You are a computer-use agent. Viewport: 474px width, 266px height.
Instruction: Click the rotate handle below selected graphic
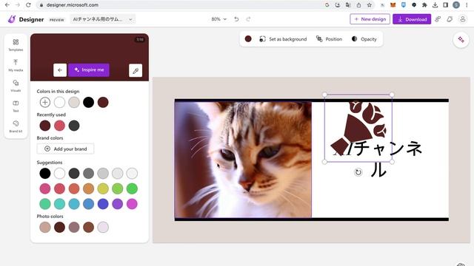(x=358, y=172)
